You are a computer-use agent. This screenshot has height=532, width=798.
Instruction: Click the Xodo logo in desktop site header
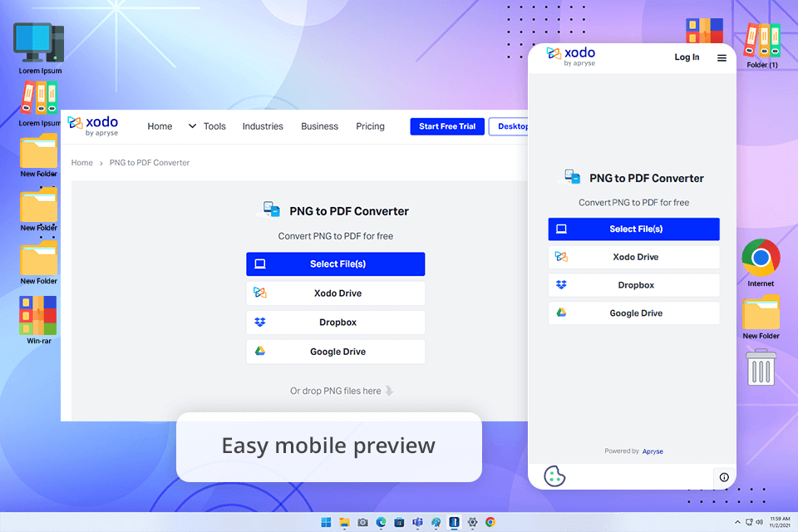(93, 126)
